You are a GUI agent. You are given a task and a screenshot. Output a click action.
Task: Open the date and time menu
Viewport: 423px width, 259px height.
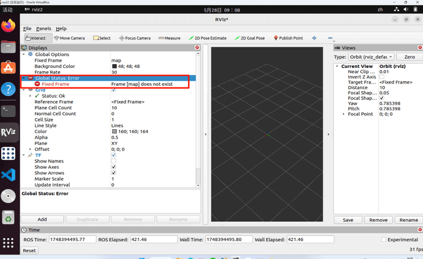222,10
